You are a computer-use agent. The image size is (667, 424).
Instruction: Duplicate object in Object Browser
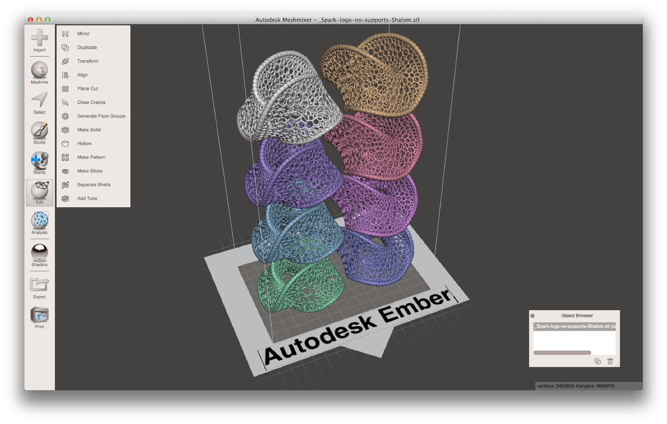(597, 361)
